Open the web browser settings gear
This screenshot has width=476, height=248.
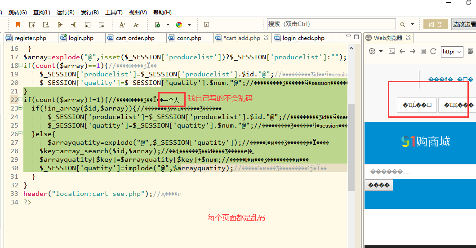coord(372,51)
